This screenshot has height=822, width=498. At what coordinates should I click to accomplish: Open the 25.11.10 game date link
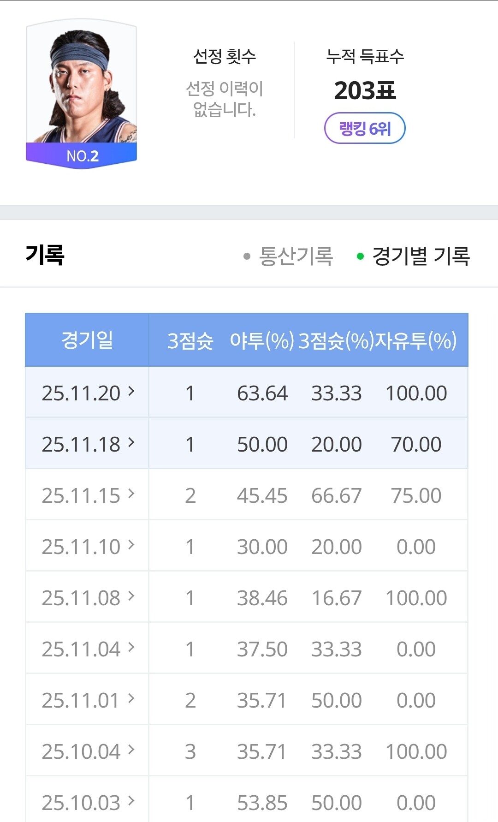(x=81, y=547)
